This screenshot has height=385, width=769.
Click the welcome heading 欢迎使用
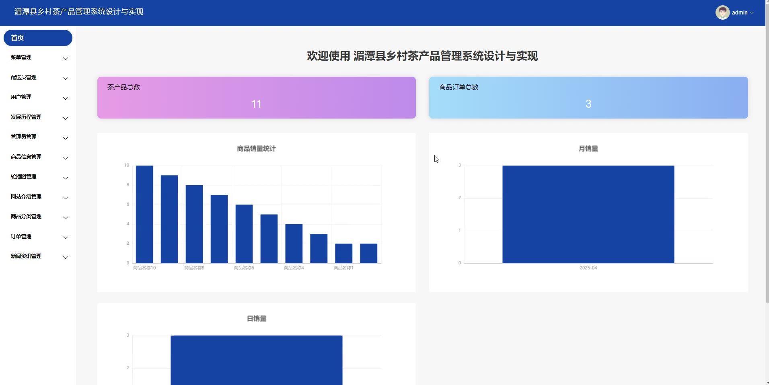[x=422, y=56]
